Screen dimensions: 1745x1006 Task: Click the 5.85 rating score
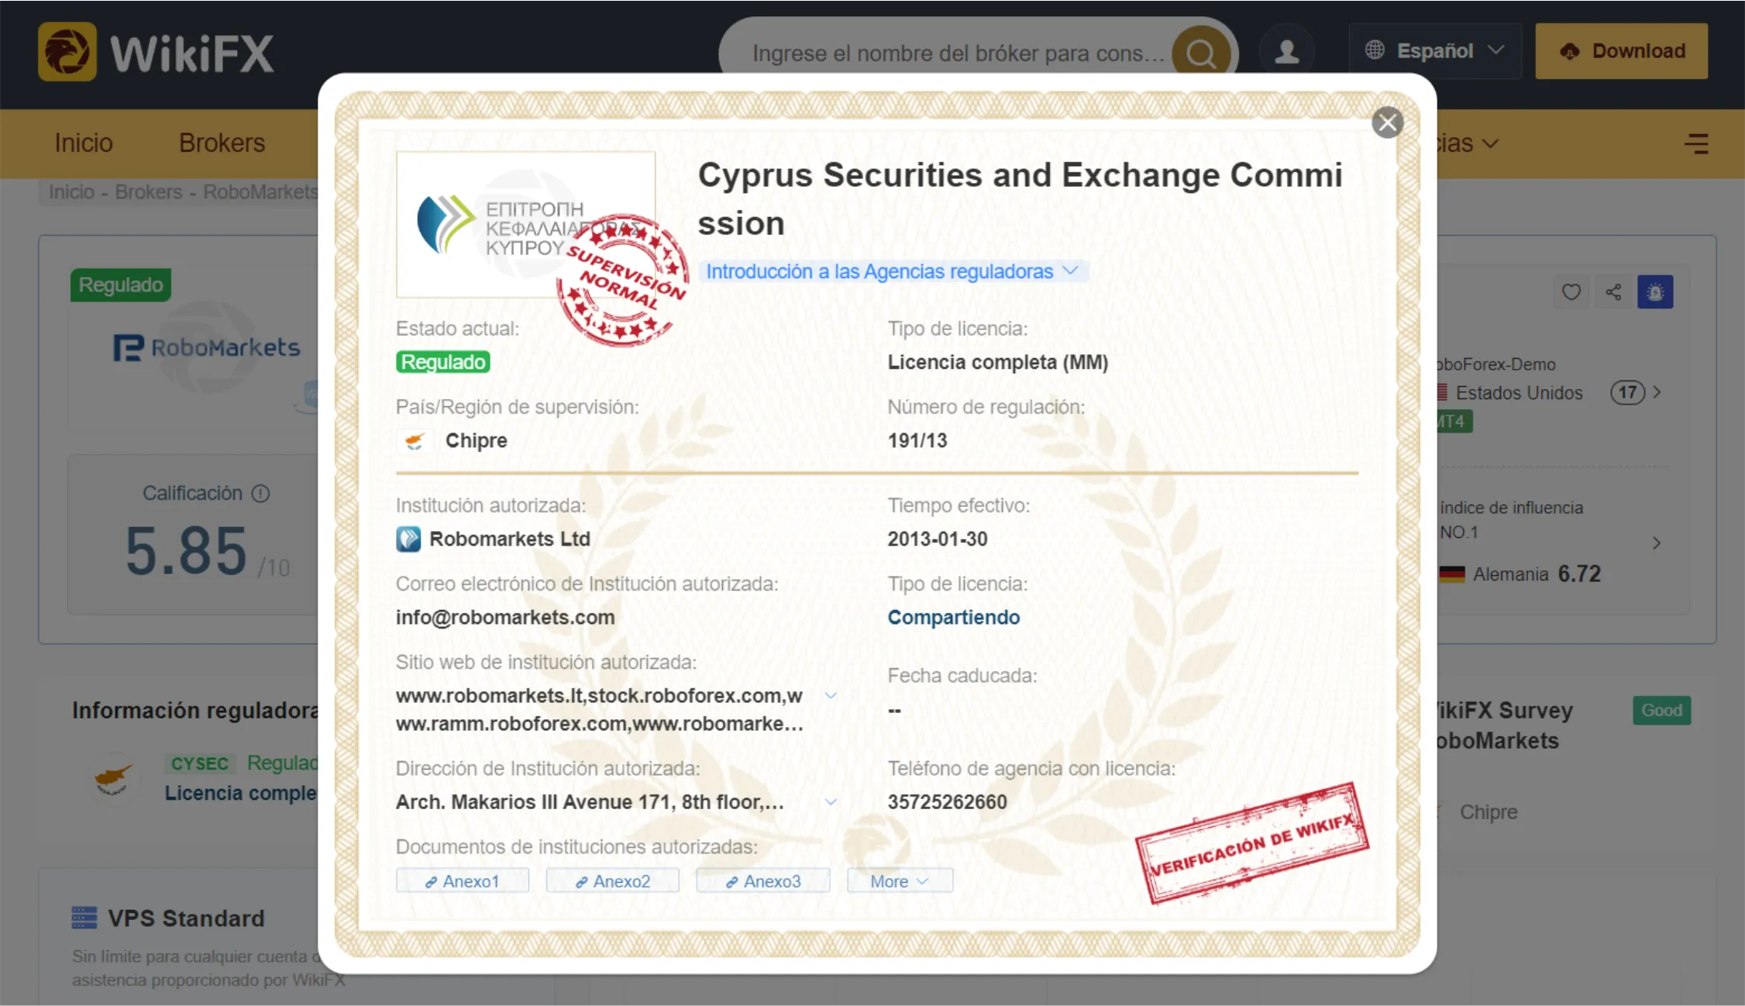coord(186,551)
